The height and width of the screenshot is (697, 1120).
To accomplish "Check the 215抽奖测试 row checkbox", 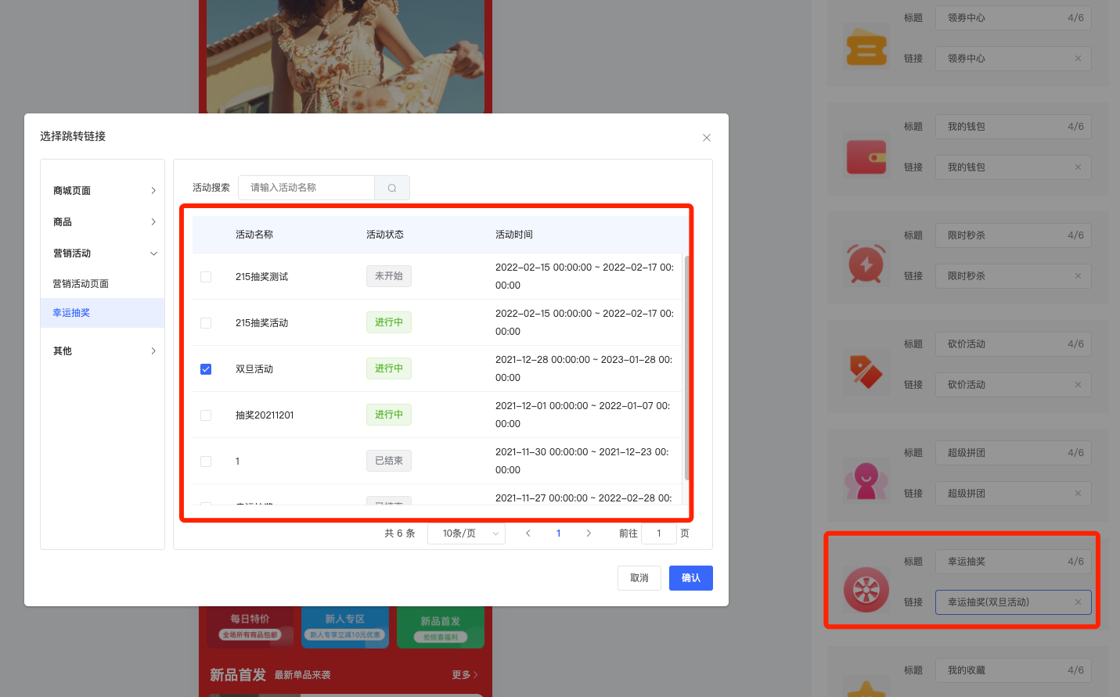I will click(206, 277).
